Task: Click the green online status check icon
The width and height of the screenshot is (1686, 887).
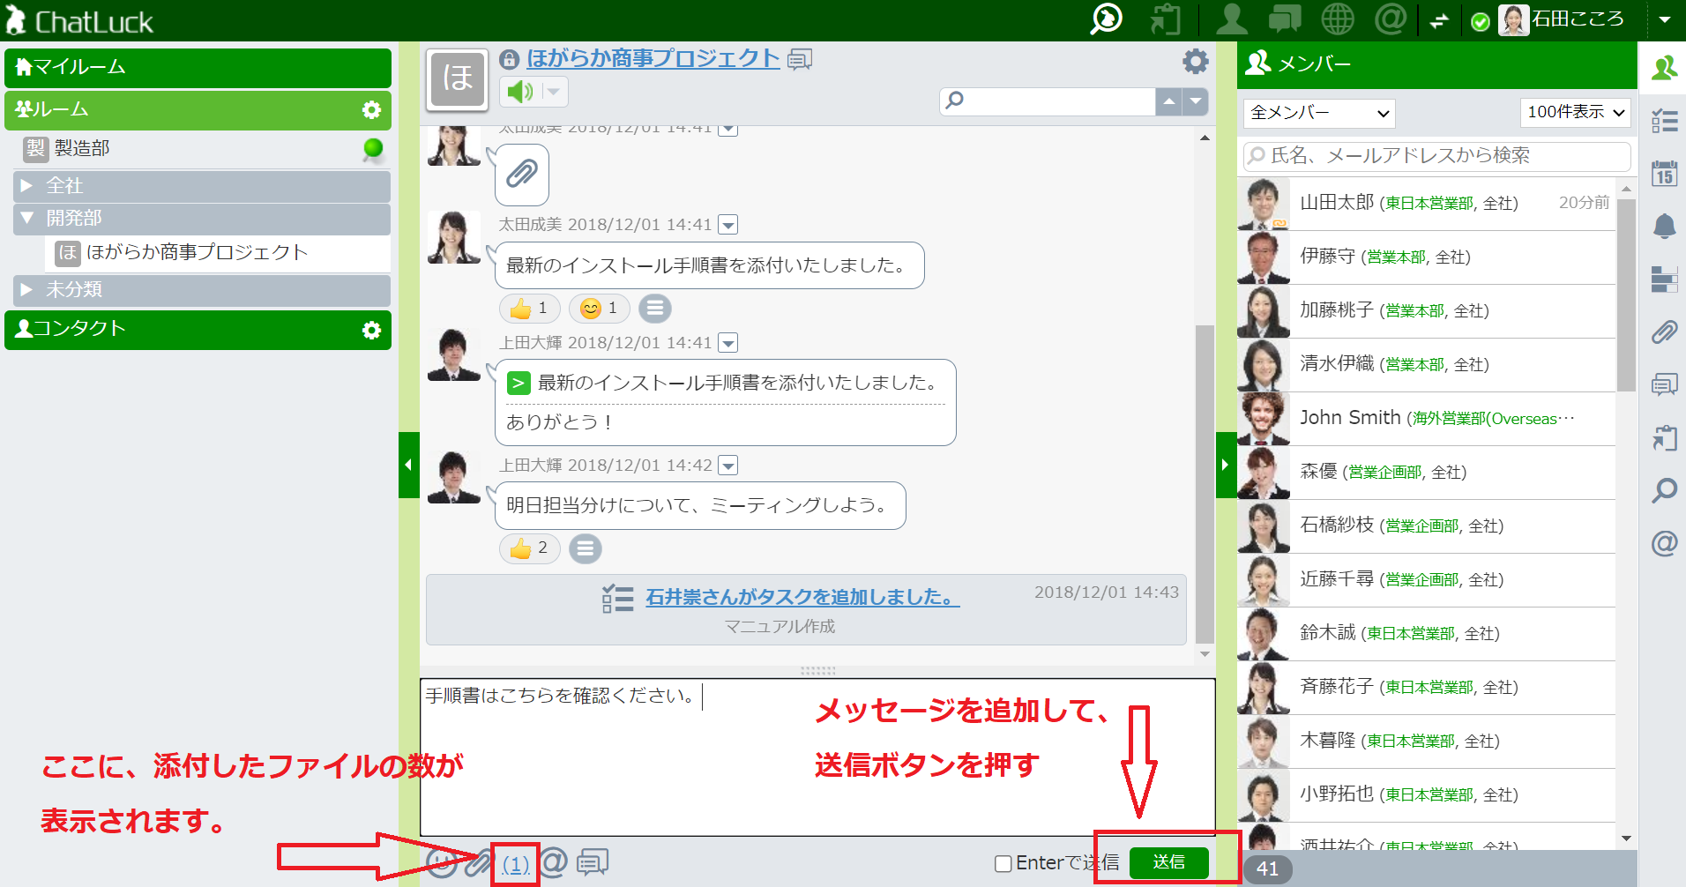Action: (1481, 21)
